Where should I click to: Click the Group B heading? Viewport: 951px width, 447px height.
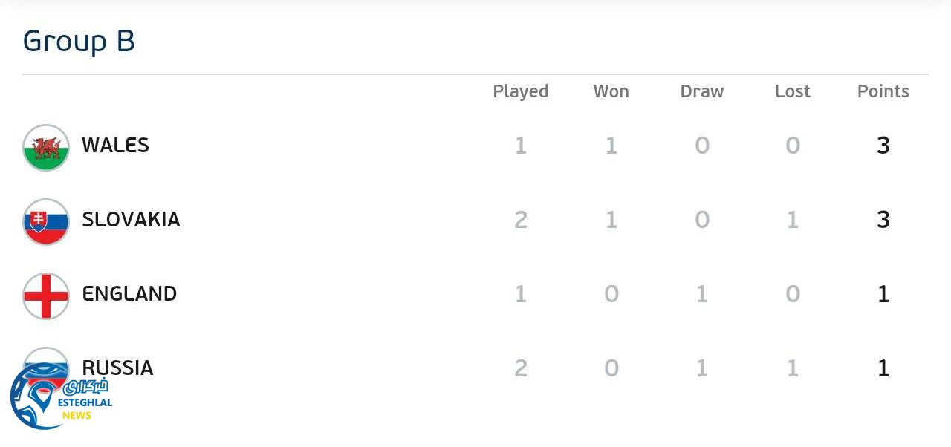pyautogui.click(x=79, y=42)
